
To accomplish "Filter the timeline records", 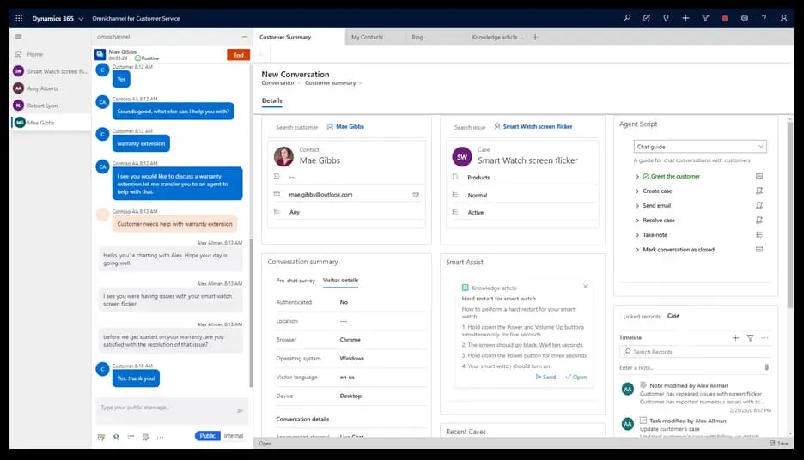I will (x=750, y=337).
